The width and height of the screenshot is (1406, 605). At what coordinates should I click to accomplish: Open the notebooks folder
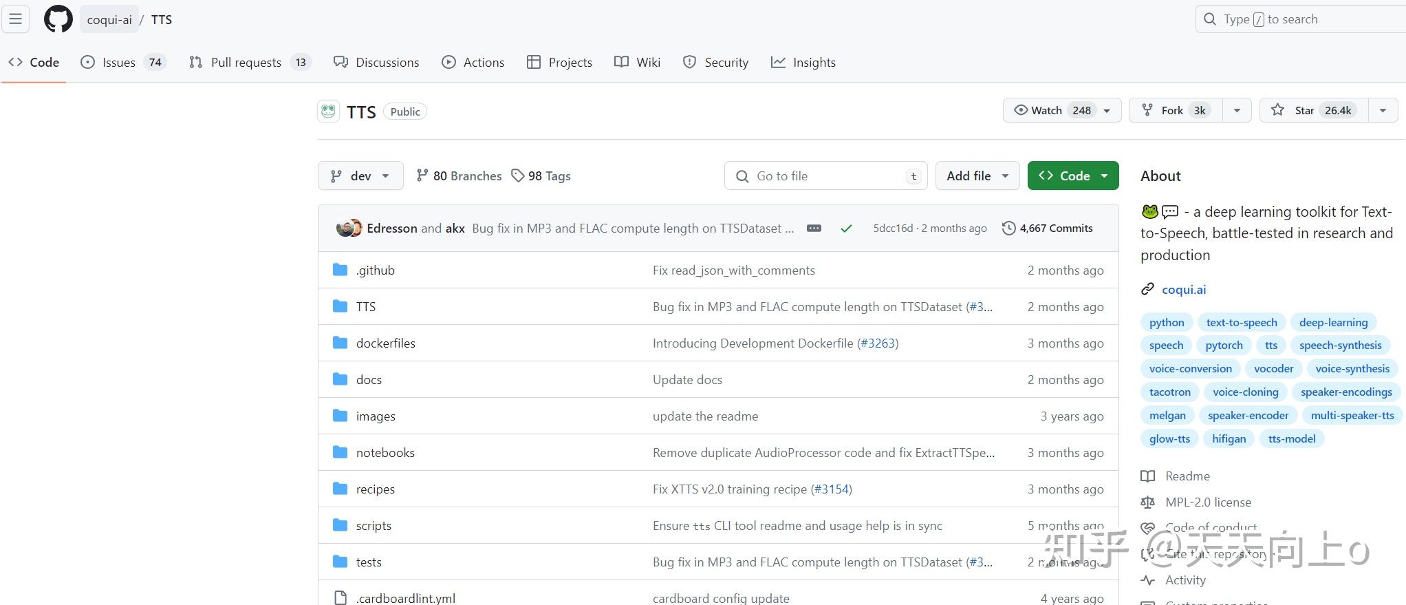coord(385,453)
